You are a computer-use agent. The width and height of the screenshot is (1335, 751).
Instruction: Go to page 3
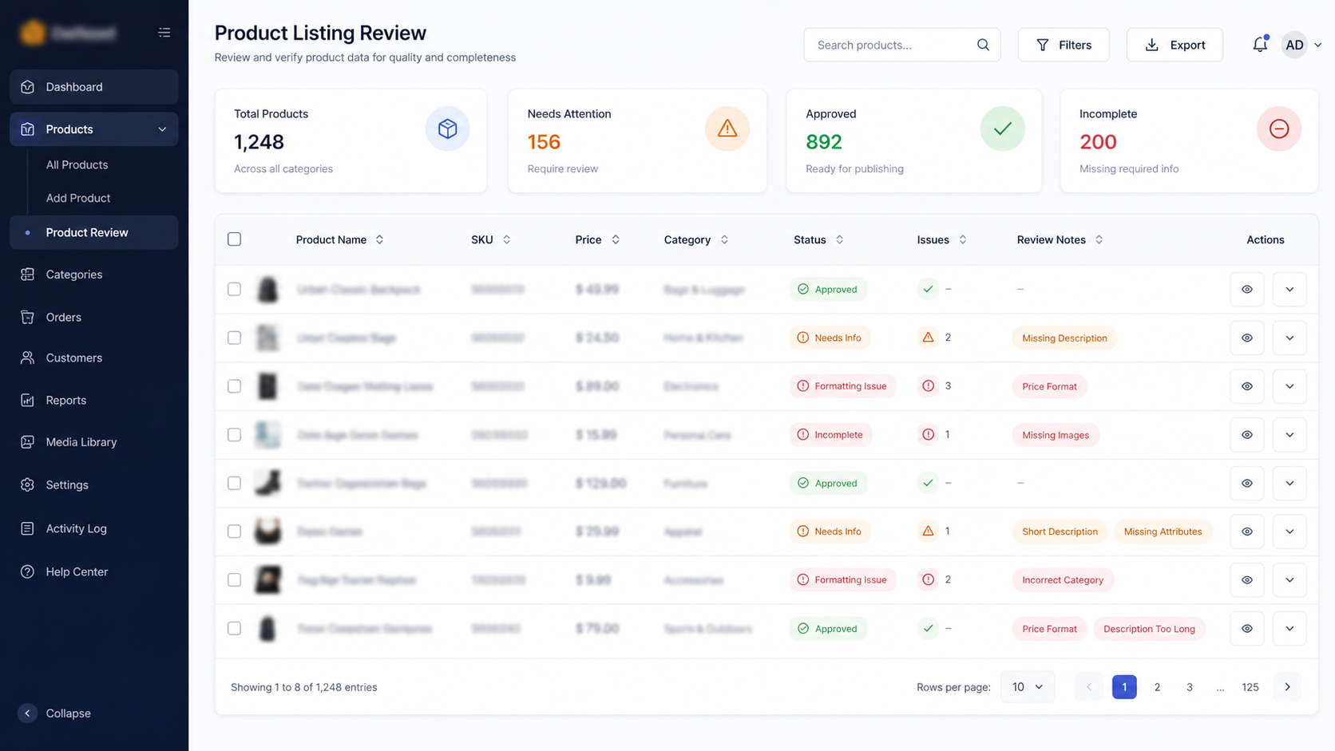tap(1190, 687)
